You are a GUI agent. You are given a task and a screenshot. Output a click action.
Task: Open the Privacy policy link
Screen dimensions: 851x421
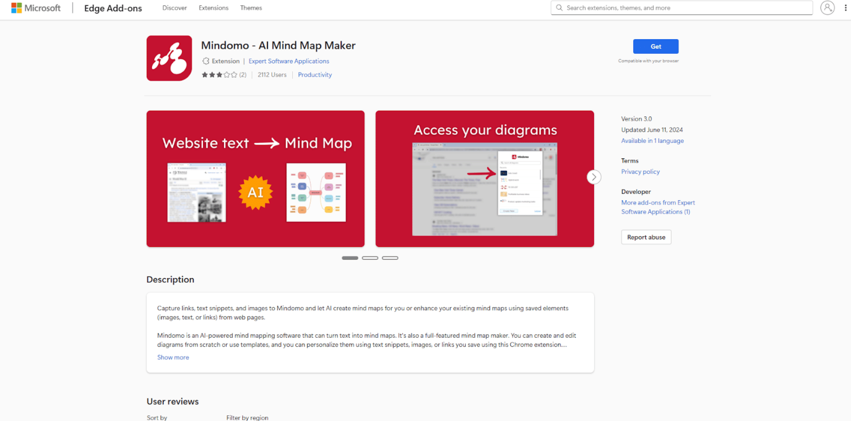[640, 171]
